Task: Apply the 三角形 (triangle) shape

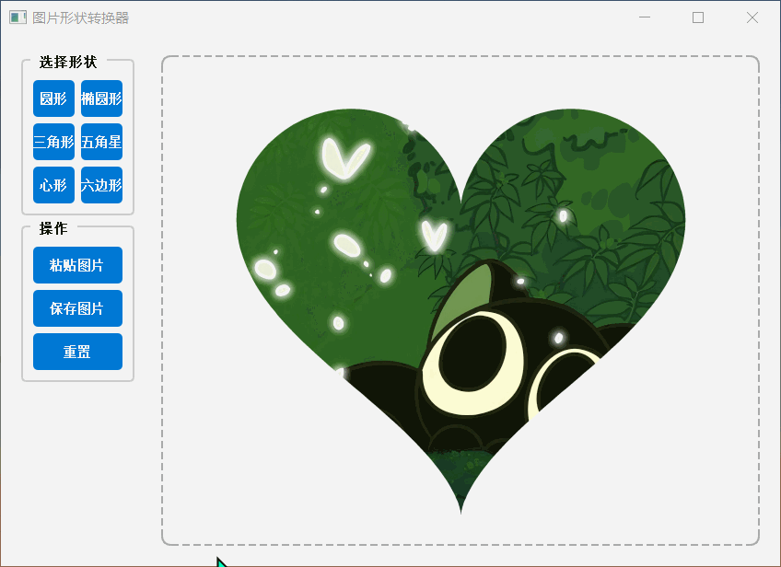Action: tap(53, 142)
